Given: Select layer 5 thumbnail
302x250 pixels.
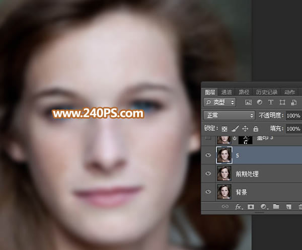Looking at the screenshot, I should click(224, 155).
